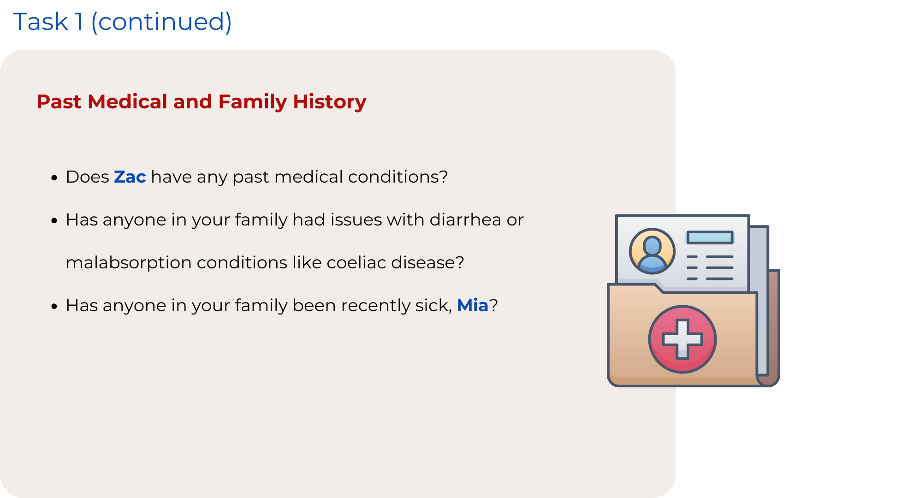Click the word "diarrhea" in the second bullet

(465, 219)
